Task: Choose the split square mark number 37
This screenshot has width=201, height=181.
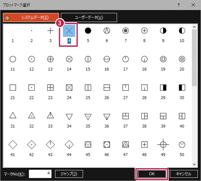Action: pos(126,116)
